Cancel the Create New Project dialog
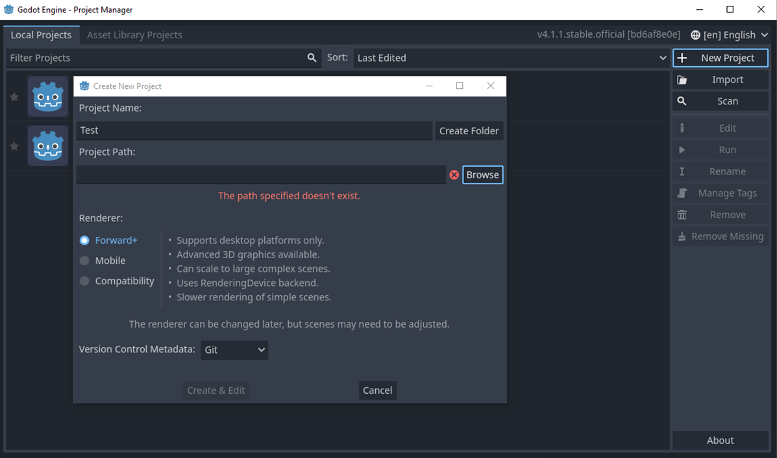Viewport: 777px width, 458px height. [x=378, y=390]
